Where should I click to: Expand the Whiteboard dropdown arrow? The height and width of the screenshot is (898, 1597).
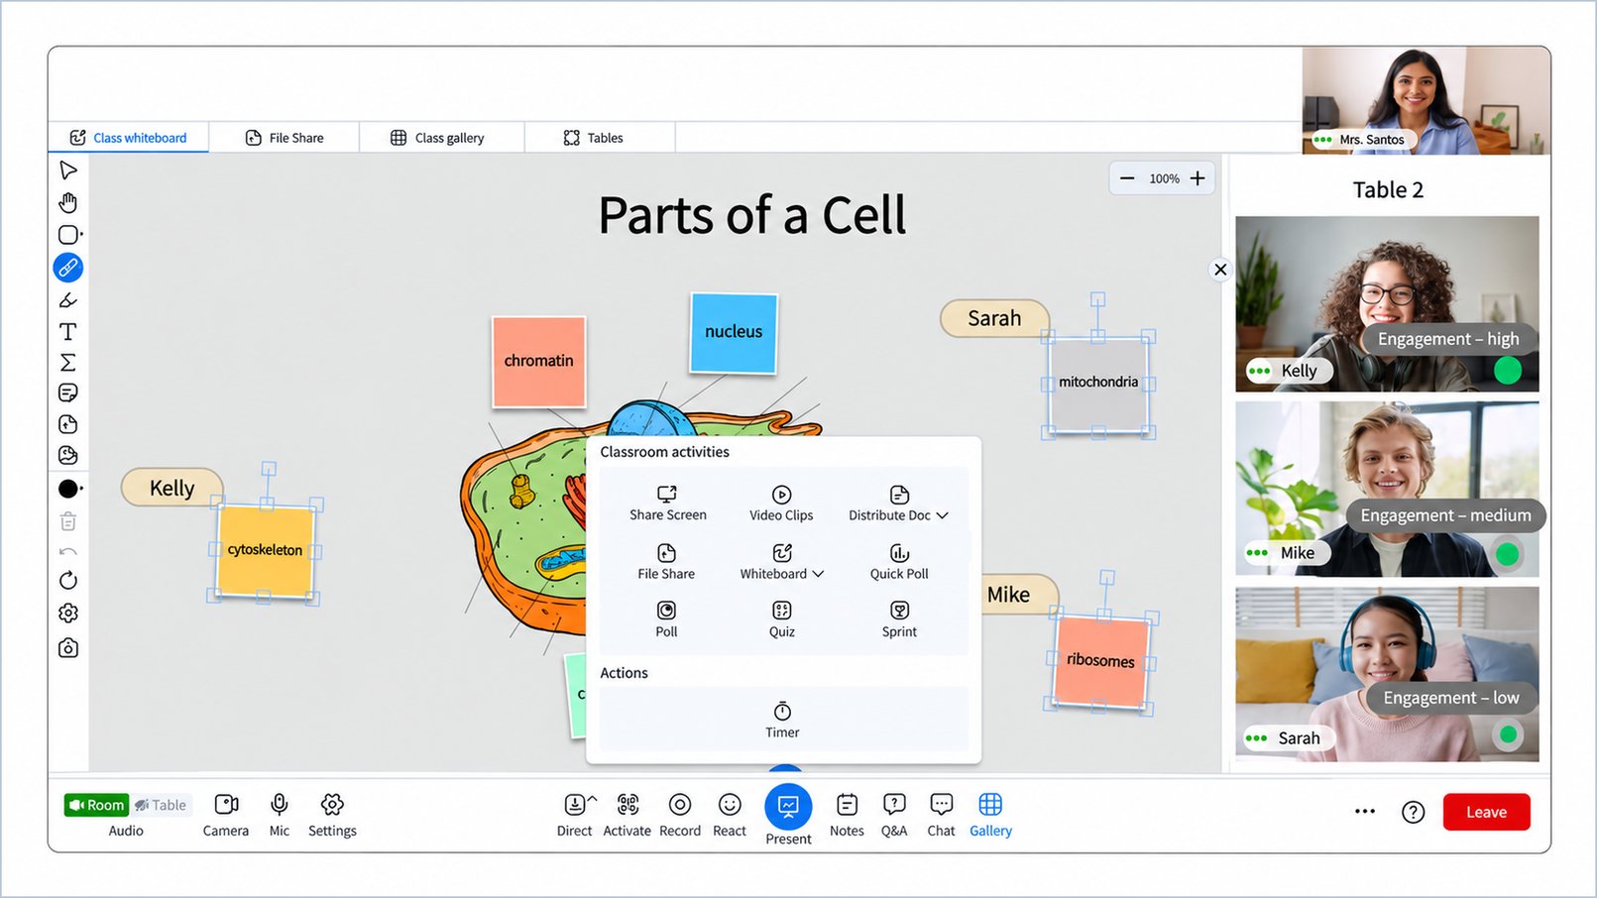click(x=818, y=574)
